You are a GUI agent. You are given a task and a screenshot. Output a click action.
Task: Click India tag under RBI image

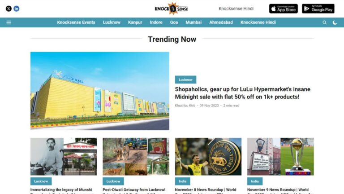(x=183, y=181)
